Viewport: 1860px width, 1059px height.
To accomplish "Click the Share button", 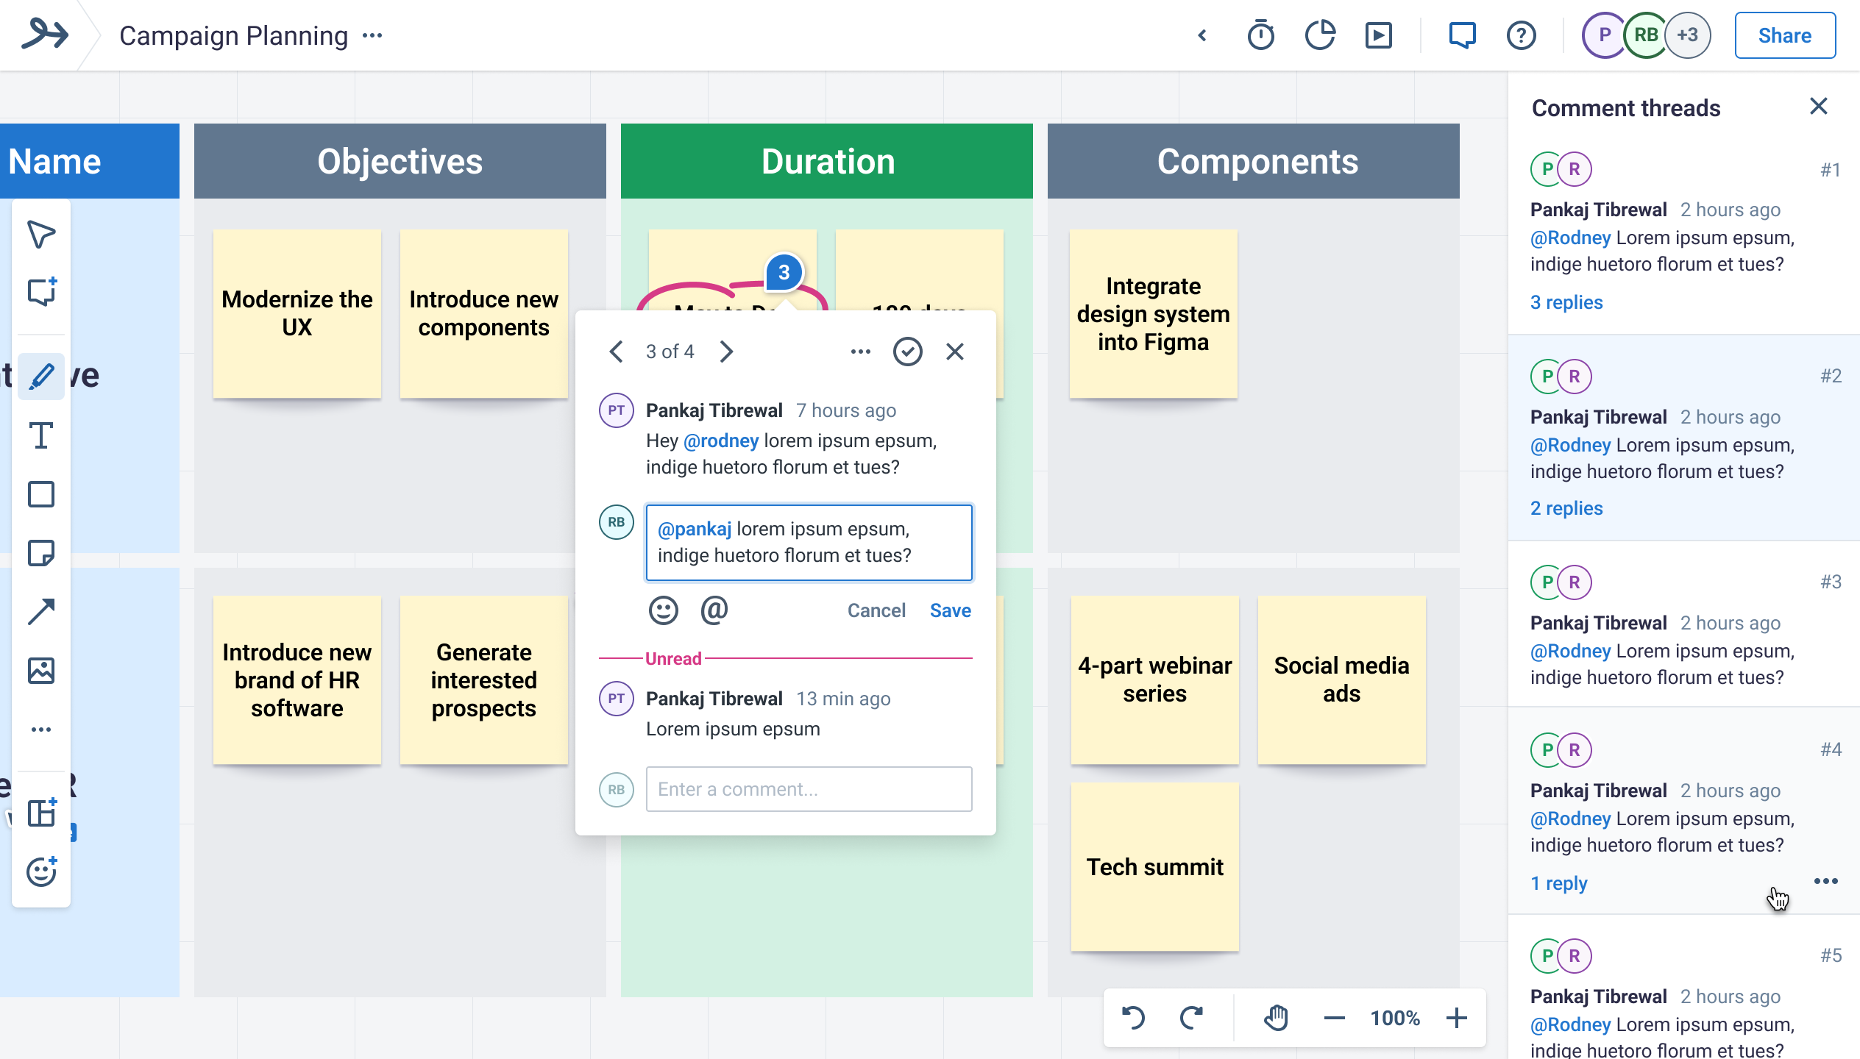I will (1784, 35).
